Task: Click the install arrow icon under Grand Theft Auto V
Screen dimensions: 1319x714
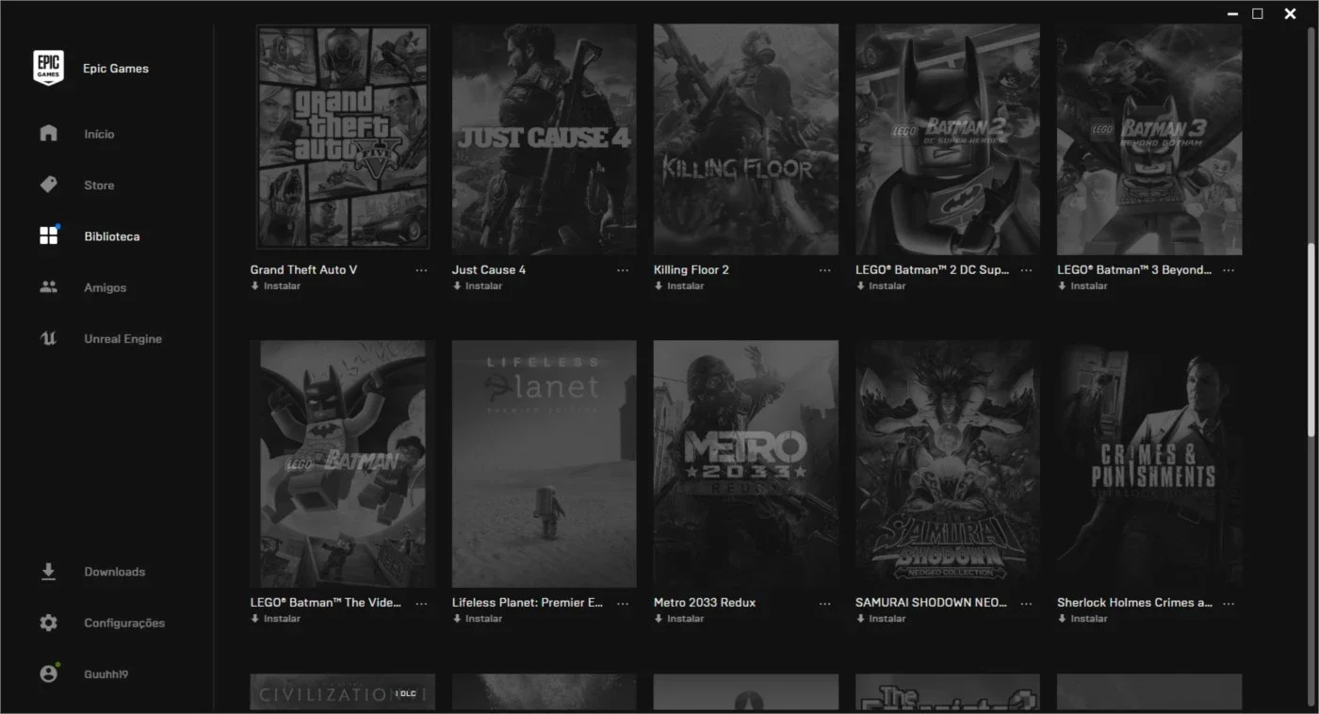Action: point(255,285)
